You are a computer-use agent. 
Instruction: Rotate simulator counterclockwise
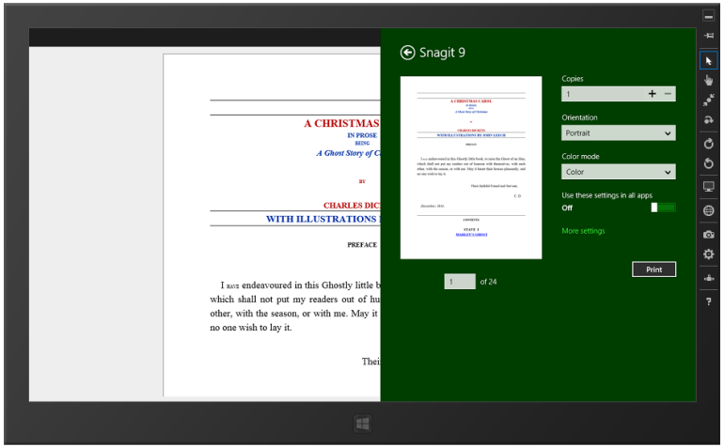pos(708,163)
